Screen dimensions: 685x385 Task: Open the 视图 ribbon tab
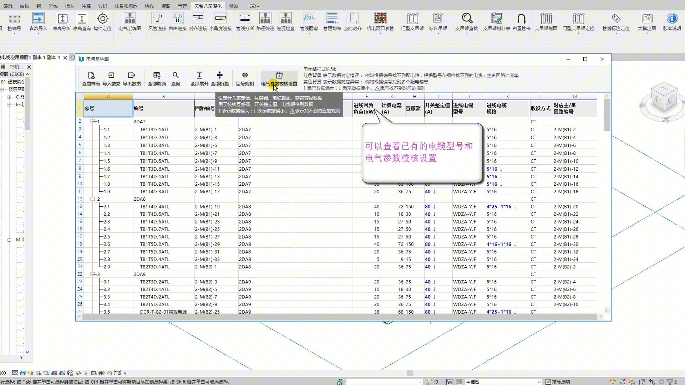pyautogui.click(x=166, y=6)
